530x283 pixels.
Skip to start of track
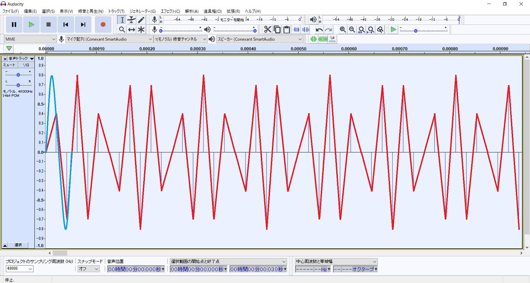(x=66, y=24)
